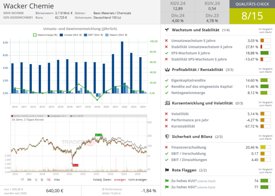
Task: Click the green check beside EPS-Wachstum 5 Jahre
Action: pyautogui.click(x=167, y=53)
